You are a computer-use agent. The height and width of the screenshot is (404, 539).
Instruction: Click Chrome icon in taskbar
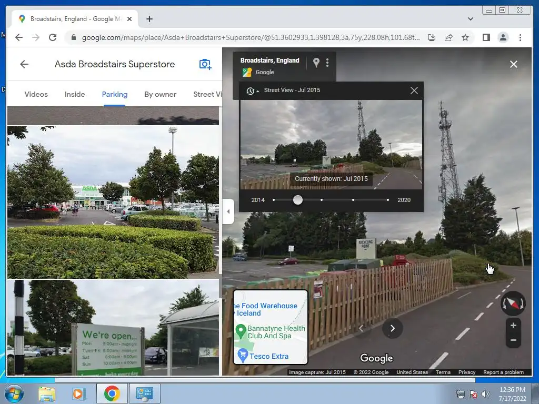coord(112,393)
